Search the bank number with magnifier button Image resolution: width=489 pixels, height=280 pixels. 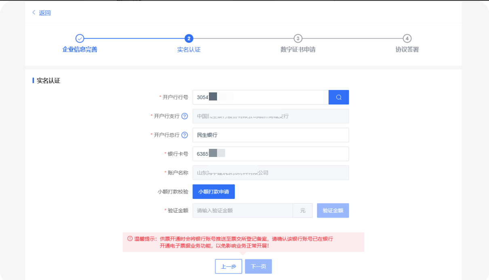tap(339, 97)
